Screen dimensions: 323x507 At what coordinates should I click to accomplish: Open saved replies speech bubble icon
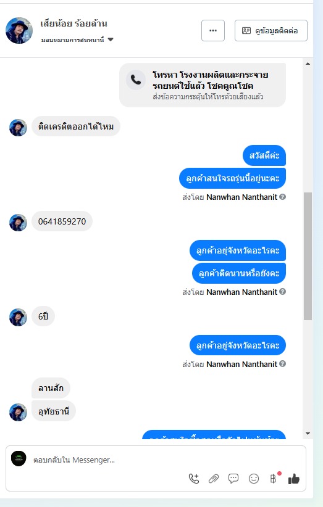[x=233, y=479]
